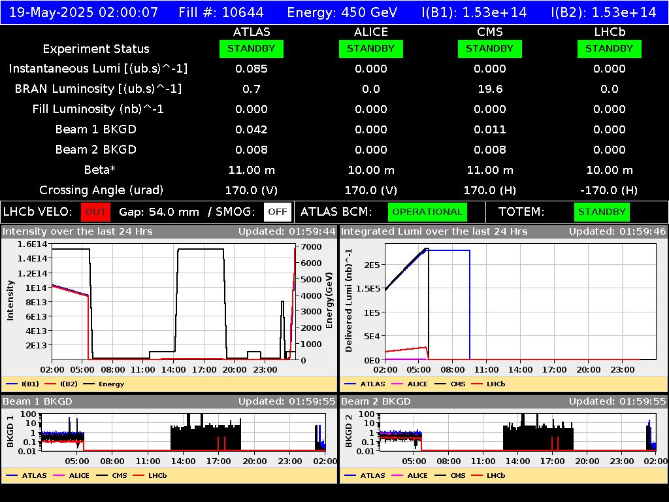Click CMS Beam 1 BKGD value 0.011
This screenshot has height=502, width=669.
(x=490, y=129)
